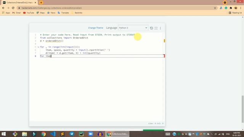This screenshot has height=137, width=244.
Task: Open the YouTube bookmark
Action: (29, 13)
